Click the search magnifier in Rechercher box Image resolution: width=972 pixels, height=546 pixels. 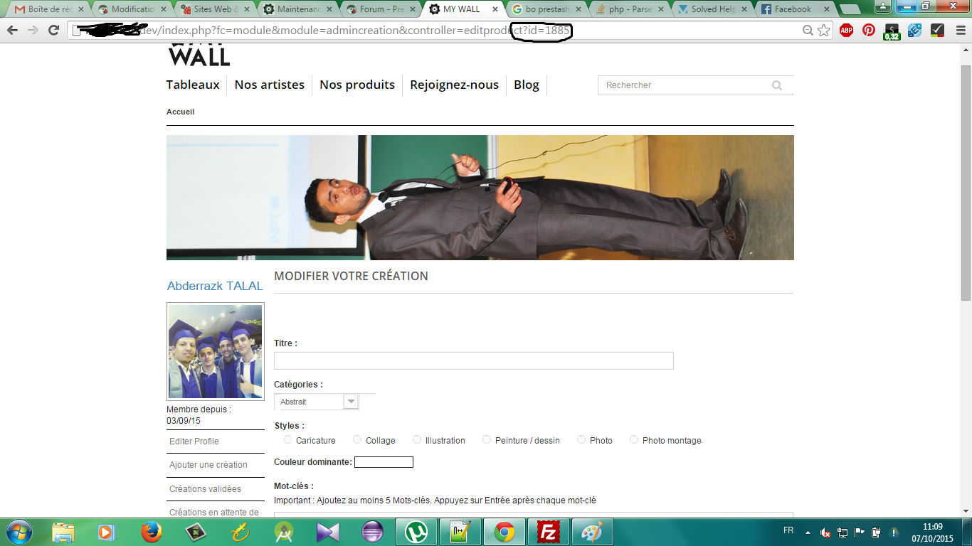777,85
